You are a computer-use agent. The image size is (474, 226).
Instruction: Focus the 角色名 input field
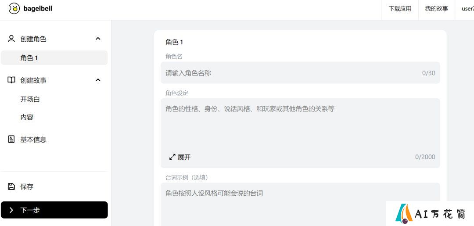pos(300,73)
